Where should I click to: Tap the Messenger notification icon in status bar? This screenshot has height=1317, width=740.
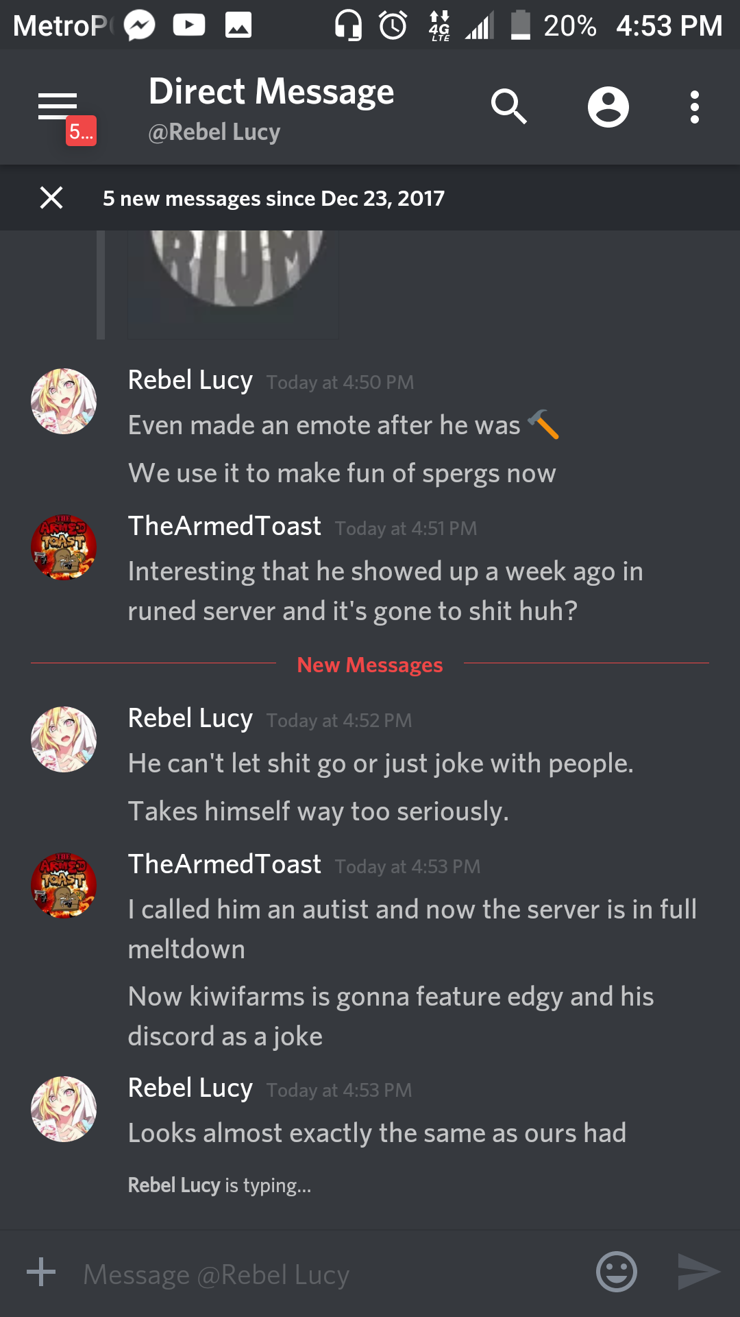(140, 26)
